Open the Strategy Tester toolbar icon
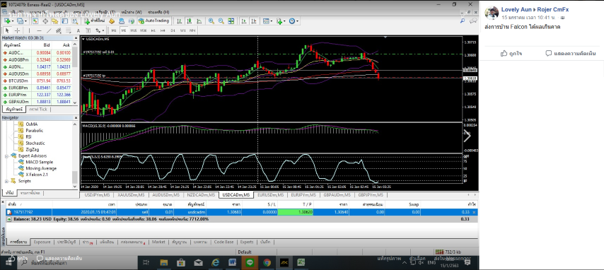The width and height of the screenshot is (604, 270). (75, 20)
